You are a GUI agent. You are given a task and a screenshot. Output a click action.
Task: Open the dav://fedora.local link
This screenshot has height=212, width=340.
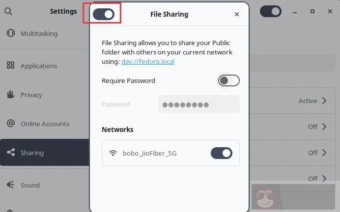(x=148, y=61)
